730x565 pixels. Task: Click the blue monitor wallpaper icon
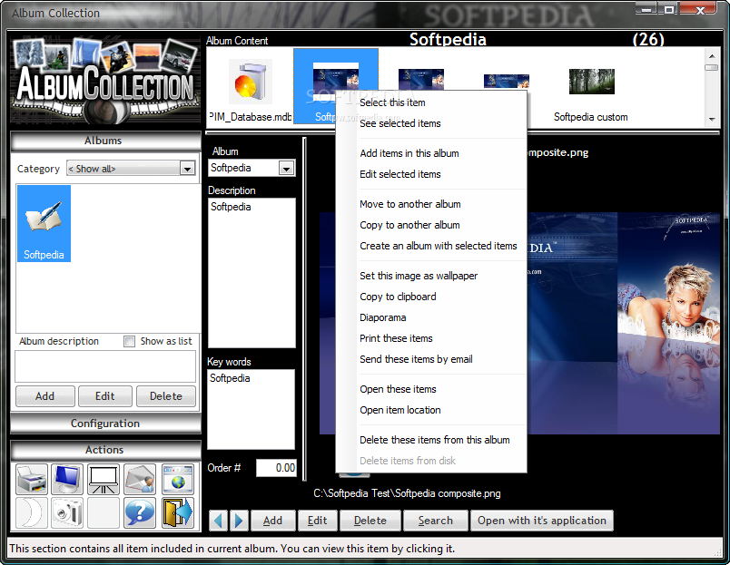(x=67, y=479)
